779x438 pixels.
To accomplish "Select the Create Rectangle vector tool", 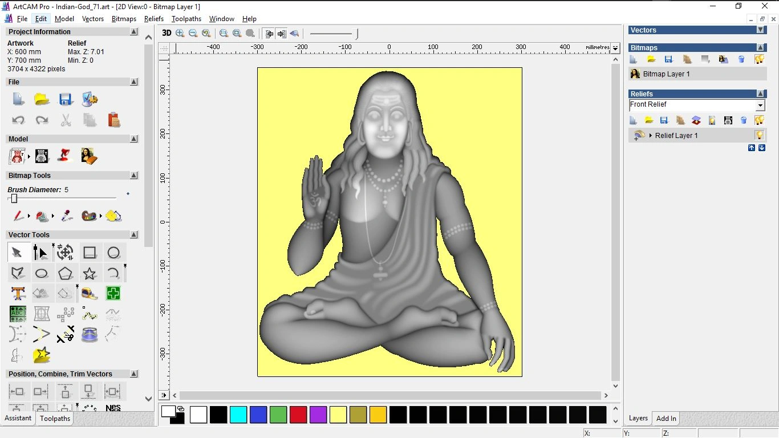I will click(x=90, y=252).
